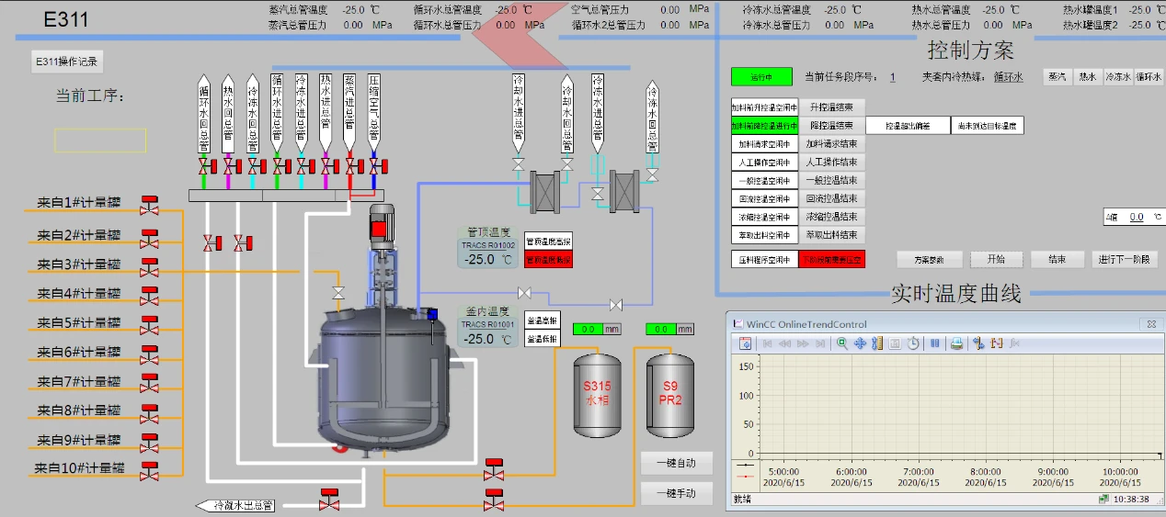This screenshot has height=517, width=1166.
Task: Select 冷冻水 as jacket medium
Action: [1117, 77]
